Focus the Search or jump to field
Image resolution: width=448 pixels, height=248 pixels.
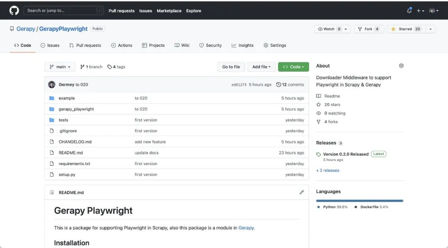pyautogui.click(x=64, y=10)
